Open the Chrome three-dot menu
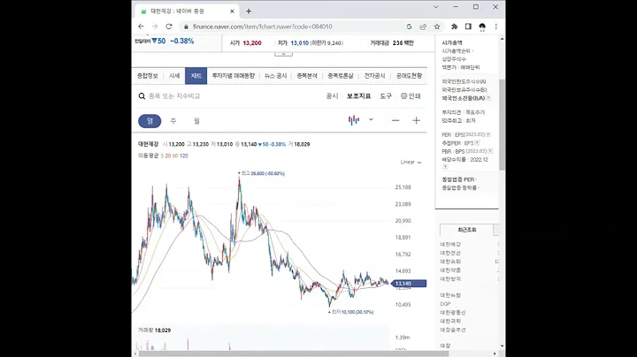Viewport: 637px width, 357px height. [496, 27]
